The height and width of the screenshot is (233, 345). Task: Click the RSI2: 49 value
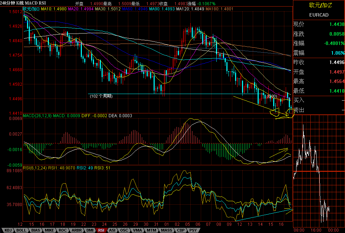point(85,168)
